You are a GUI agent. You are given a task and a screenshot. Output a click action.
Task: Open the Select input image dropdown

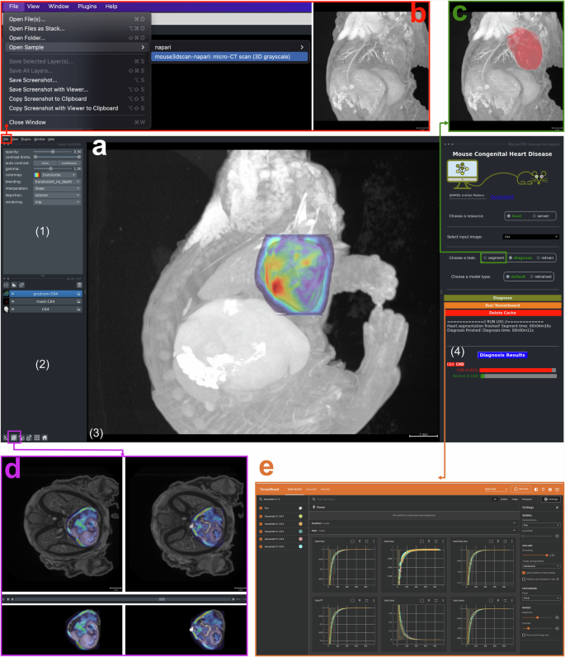point(530,237)
